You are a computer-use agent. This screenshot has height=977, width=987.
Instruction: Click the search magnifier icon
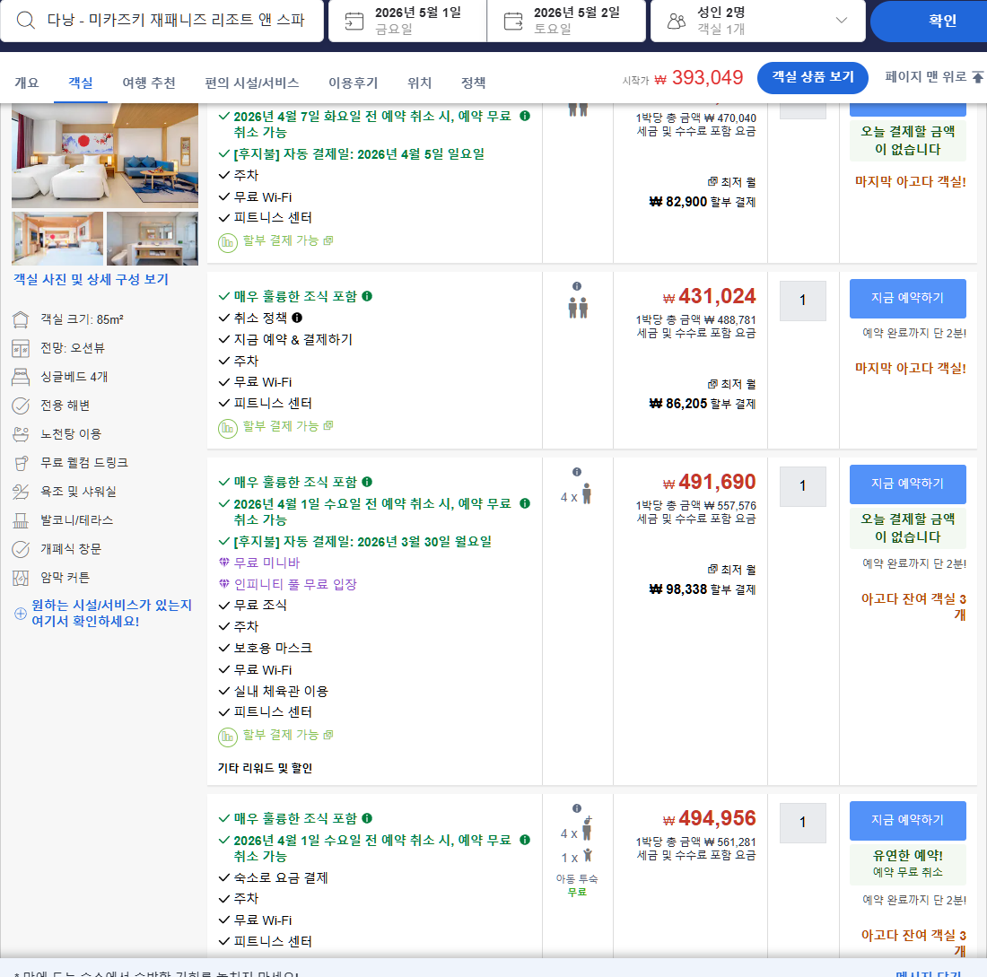[24, 20]
